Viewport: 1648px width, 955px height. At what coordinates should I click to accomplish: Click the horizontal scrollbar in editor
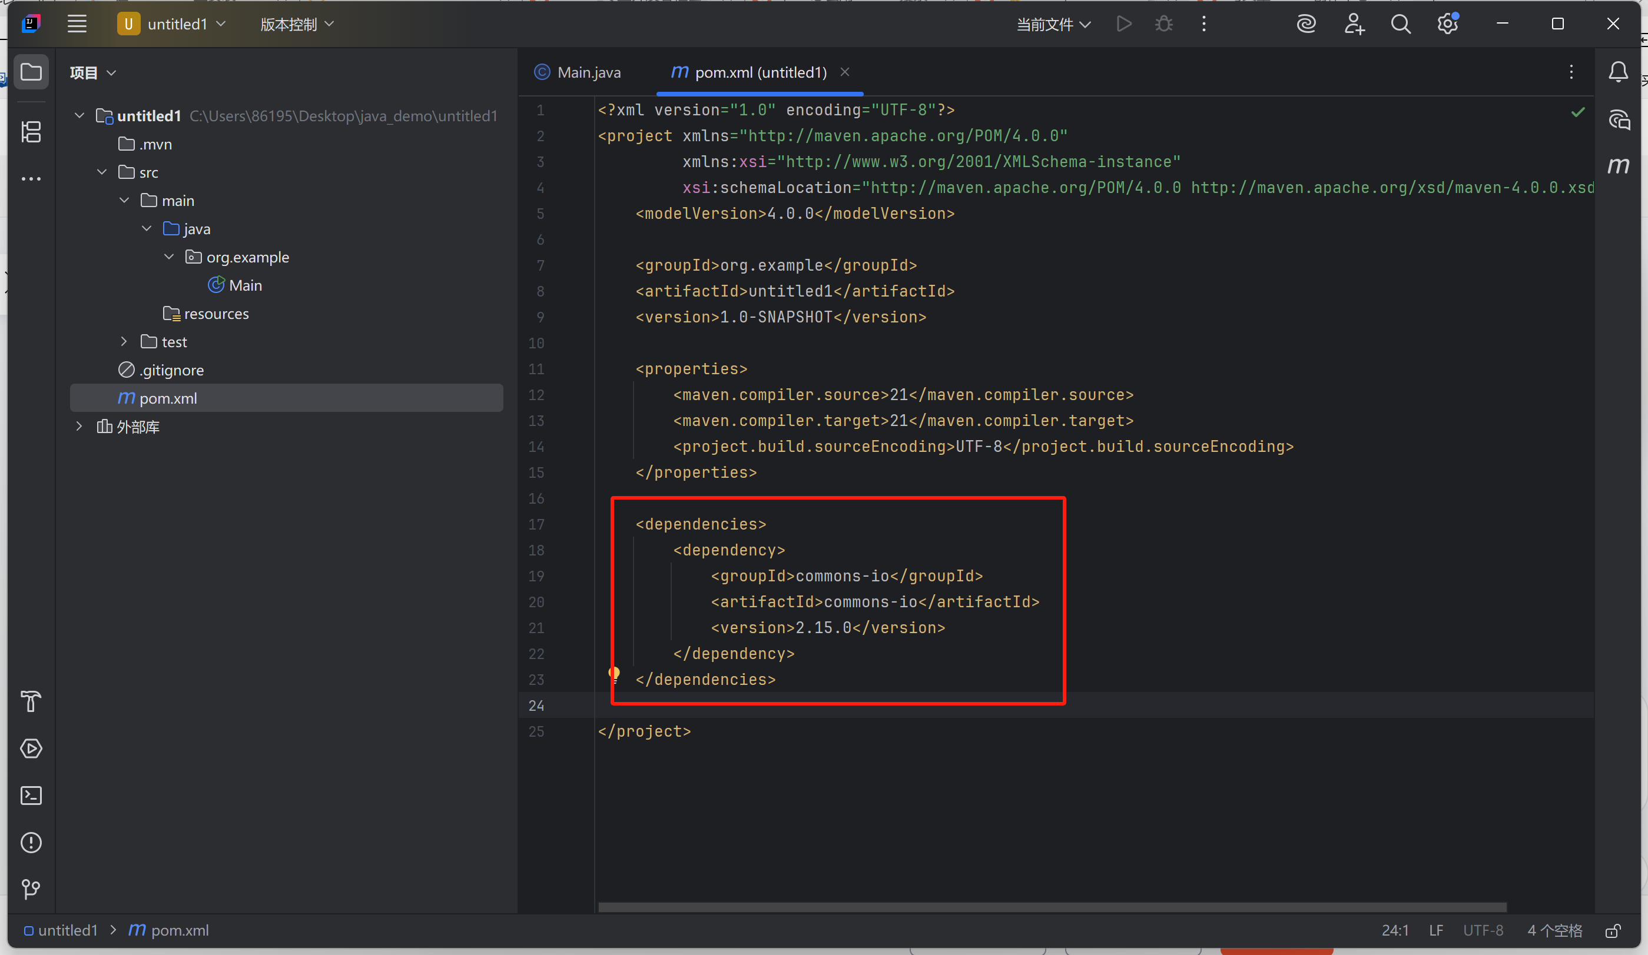click(x=1052, y=907)
